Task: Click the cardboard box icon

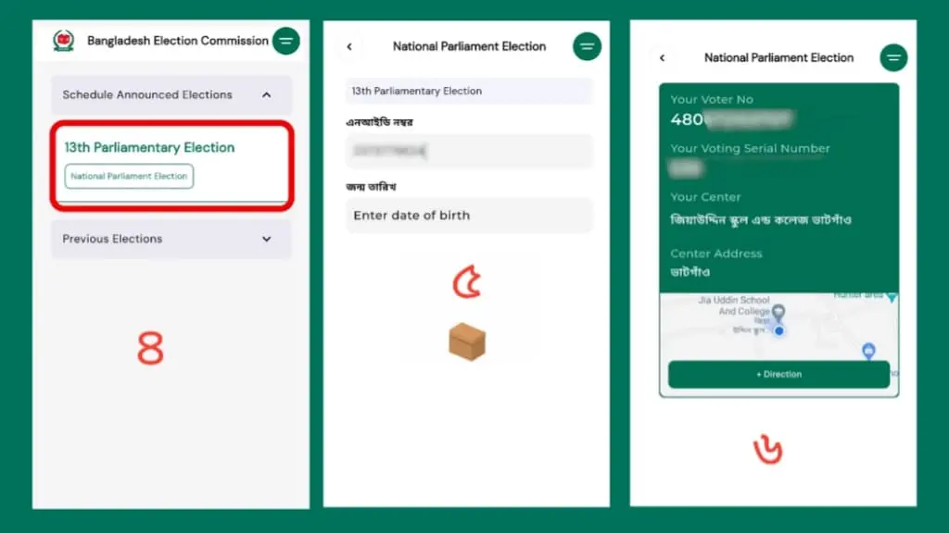Action: click(467, 342)
